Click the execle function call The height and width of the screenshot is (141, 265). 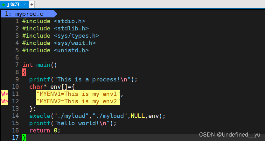coord(40,116)
